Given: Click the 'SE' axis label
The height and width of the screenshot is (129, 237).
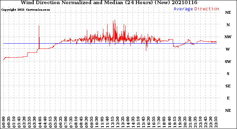Looking at the screenshot, I should click(228, 86).
